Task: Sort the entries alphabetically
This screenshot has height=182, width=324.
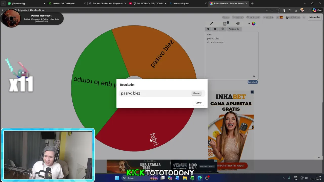Action: coord(215,29)
